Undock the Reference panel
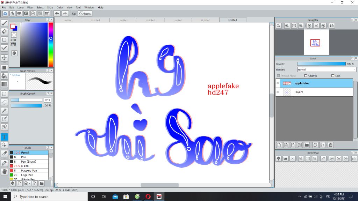This screenshot has width=358, height=201. pyautogui.click(x=352, y=153)
